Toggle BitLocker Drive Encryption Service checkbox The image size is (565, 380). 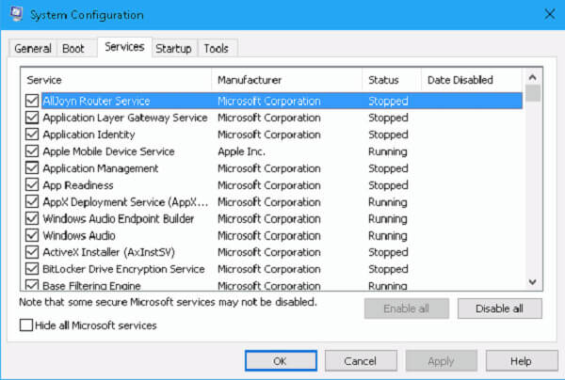32,269
